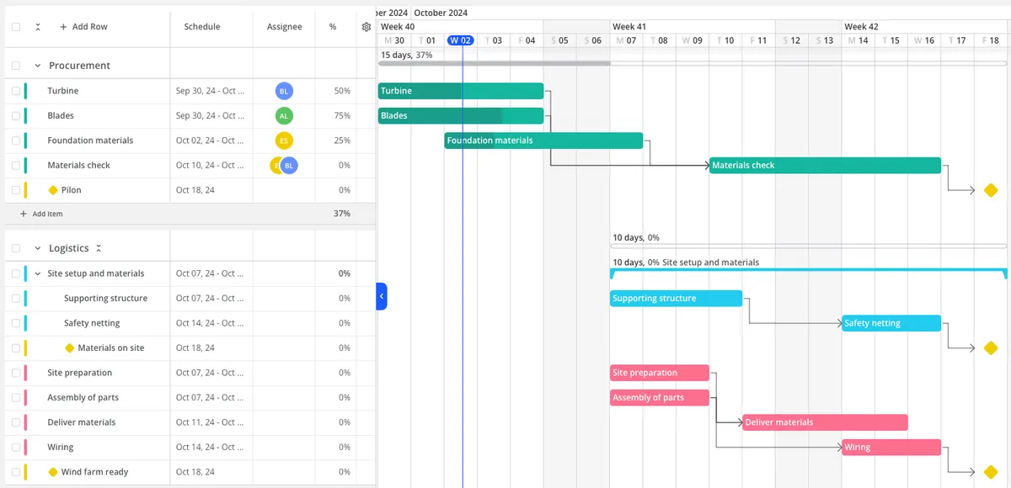Select the Turbine task bar in Gantt

[x=461, y=91]
